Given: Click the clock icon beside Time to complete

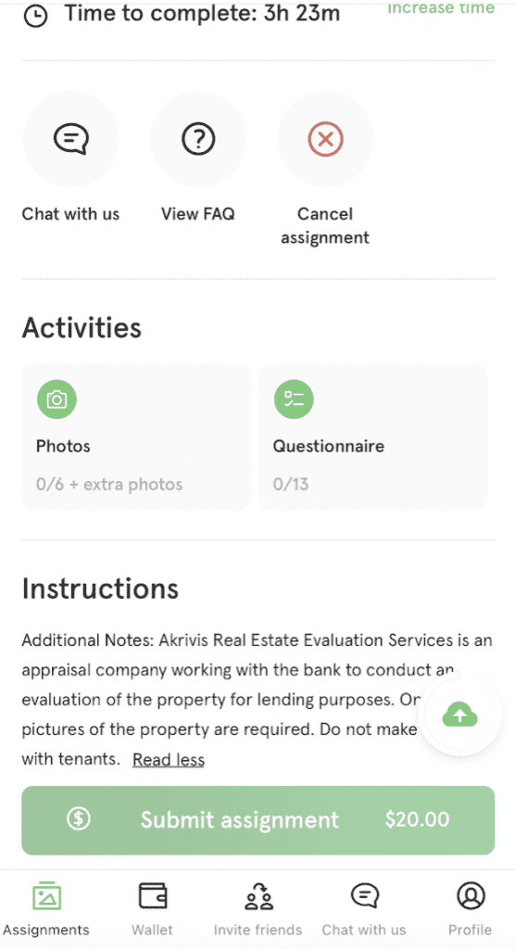Looking at the screenshot, I should (35, 16).
